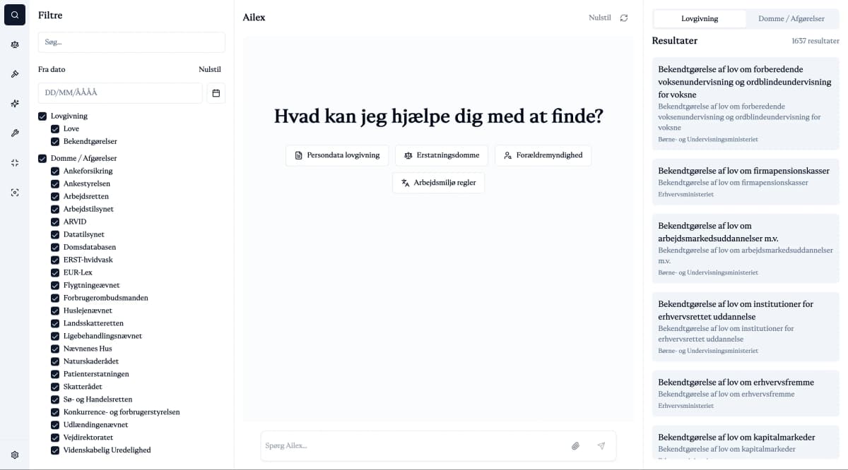
Task: Click the search icon in the sidebar
Action: point(15,15)
